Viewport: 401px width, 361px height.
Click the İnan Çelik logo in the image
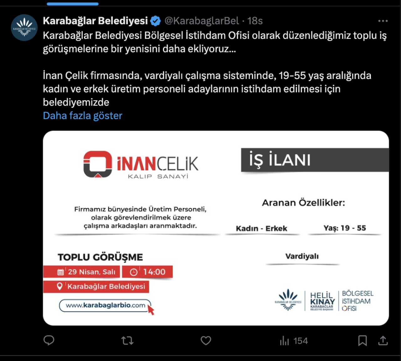pos(141,165)
